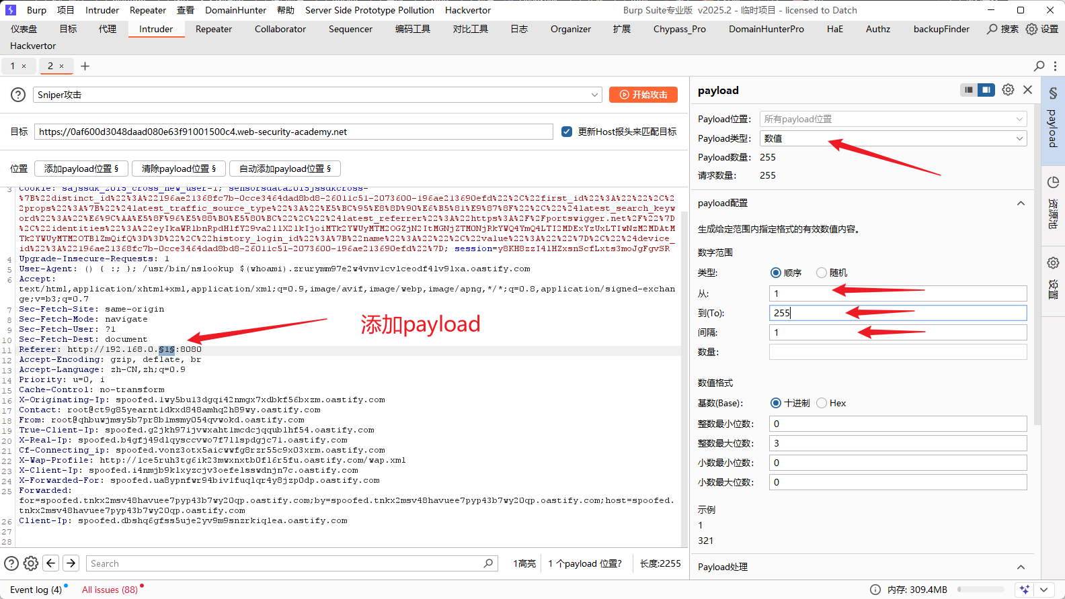Click the target URL input field
The width and height of the screenshot is (1065, 599).
pyautogui.click(x=294, y=132)
